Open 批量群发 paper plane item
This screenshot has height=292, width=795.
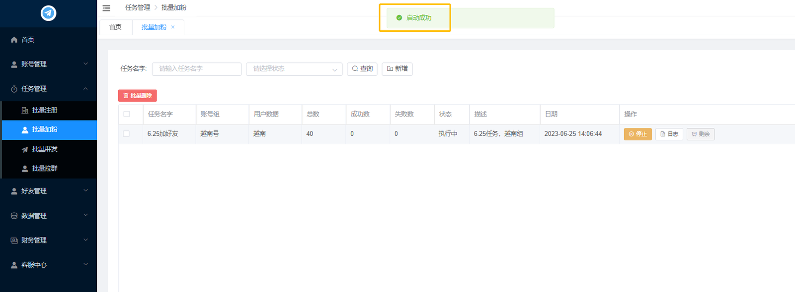(x=45, y=149)
